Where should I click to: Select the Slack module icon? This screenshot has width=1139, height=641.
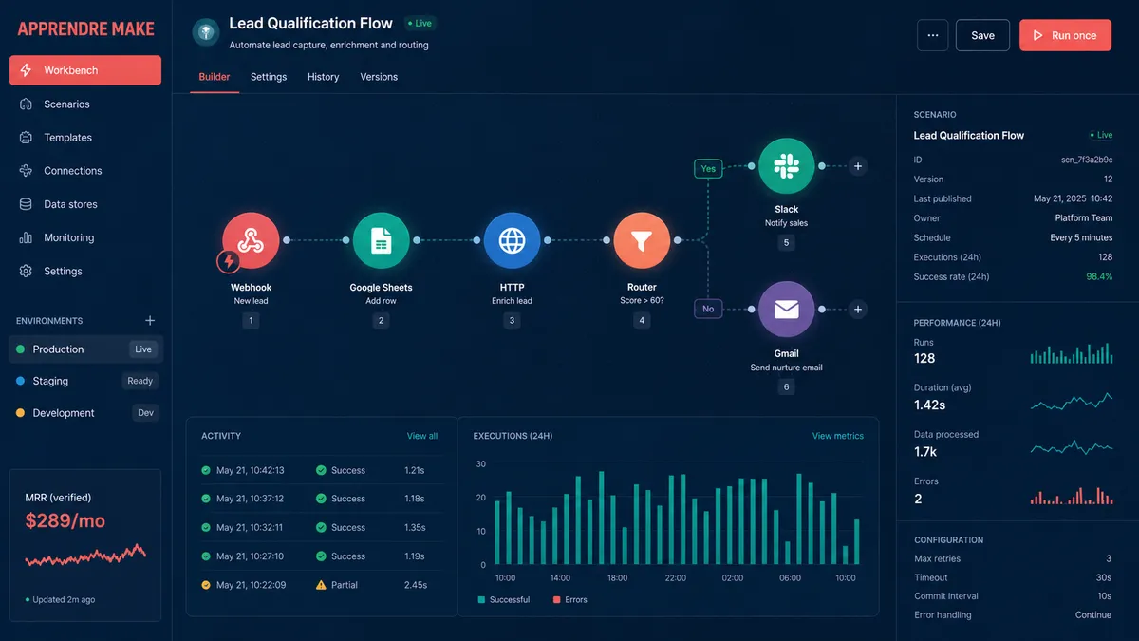coord(786,166)
